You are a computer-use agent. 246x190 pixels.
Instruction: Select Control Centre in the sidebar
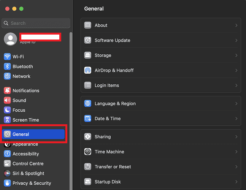pyautogui.click(x=28, y=164)
